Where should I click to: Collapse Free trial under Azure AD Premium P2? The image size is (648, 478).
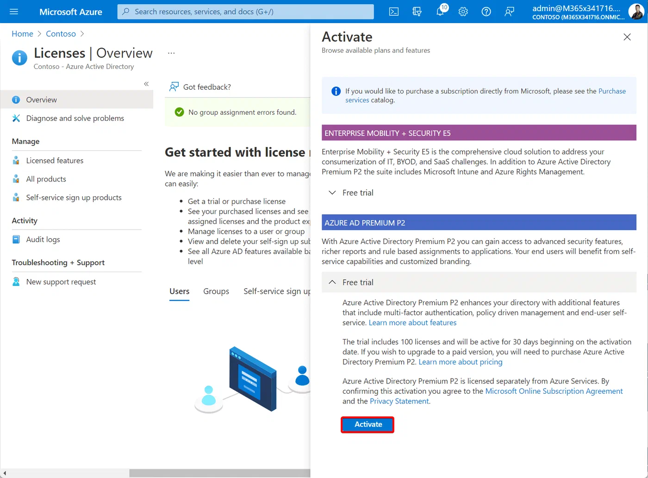(x=479, y=282)
